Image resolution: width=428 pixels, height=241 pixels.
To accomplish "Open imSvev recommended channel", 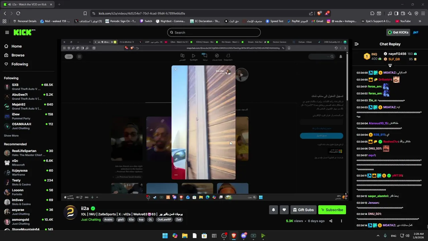I will [x=28, y=202].
